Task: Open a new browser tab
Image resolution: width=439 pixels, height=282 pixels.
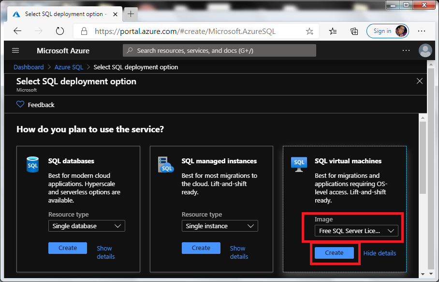Action: pyautogui.click(x=130, y=14)
